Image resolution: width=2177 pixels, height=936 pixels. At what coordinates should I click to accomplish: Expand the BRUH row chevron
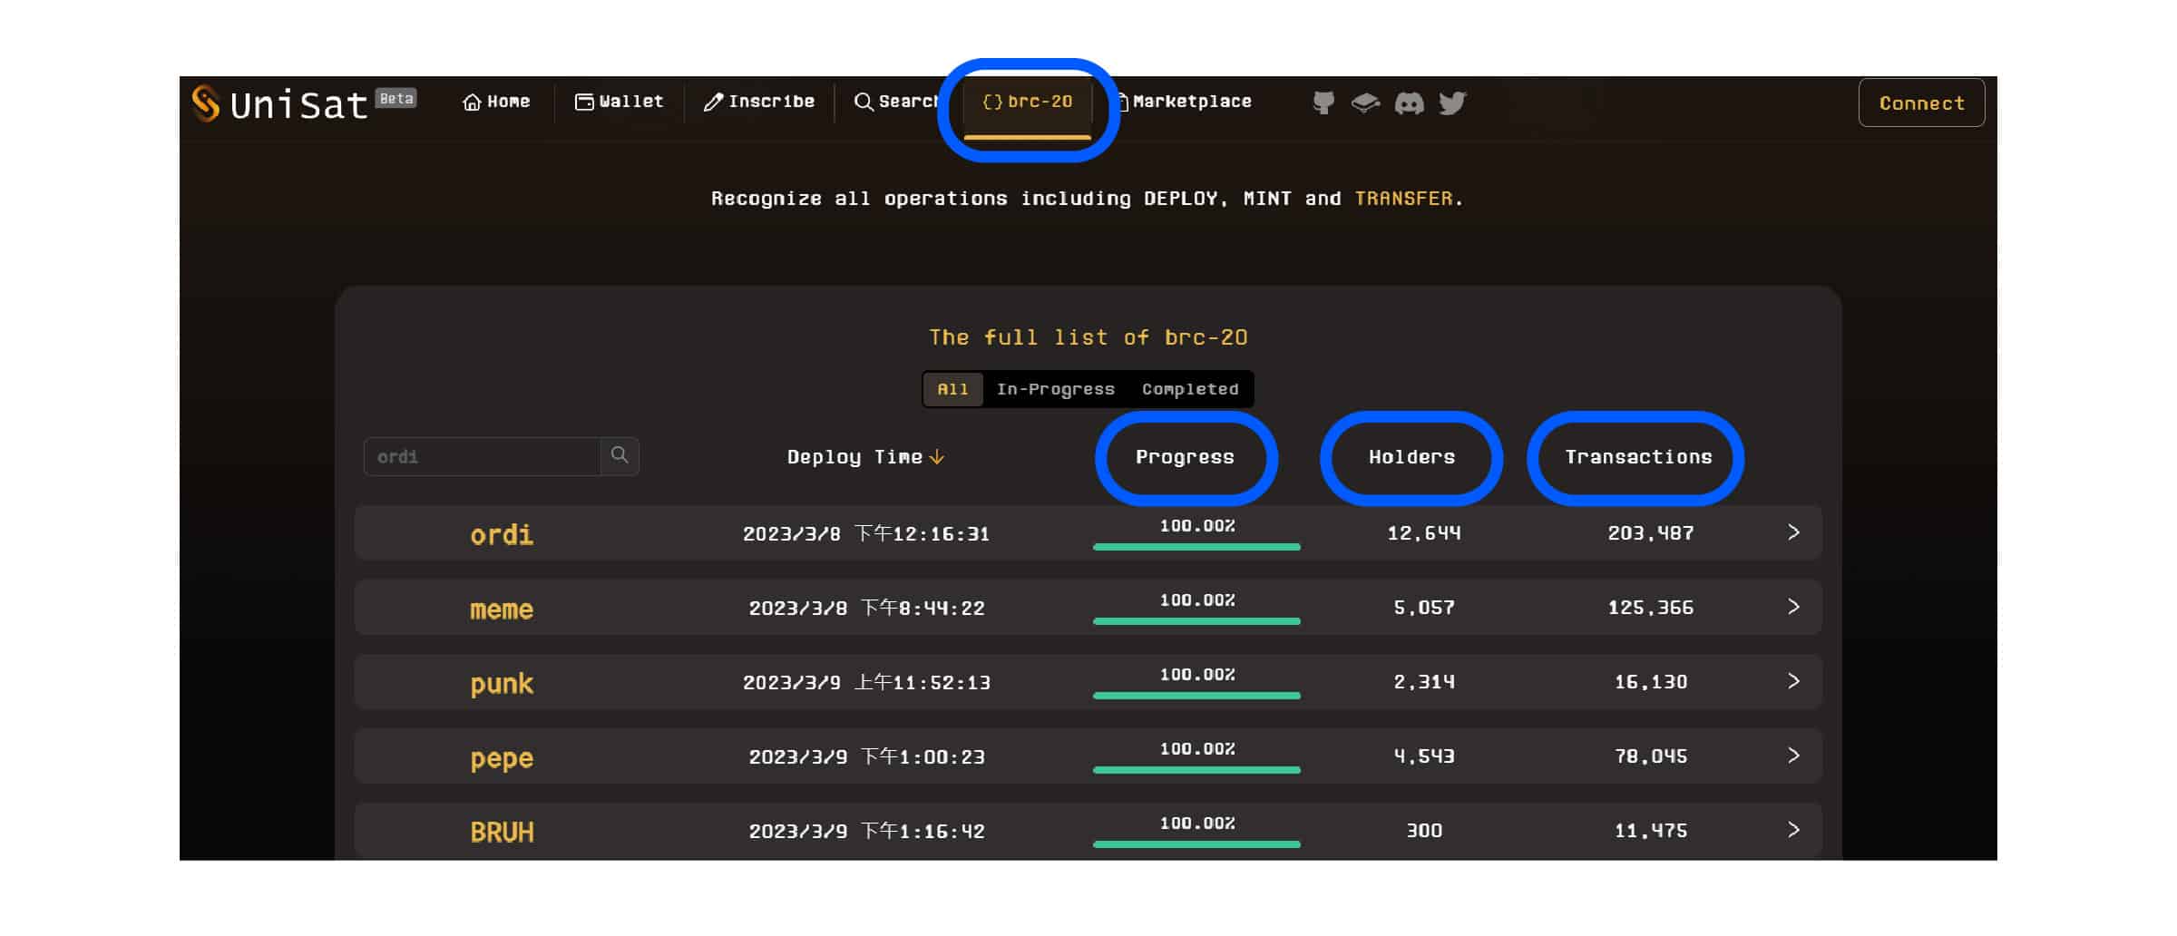(x=1793, y=830)
